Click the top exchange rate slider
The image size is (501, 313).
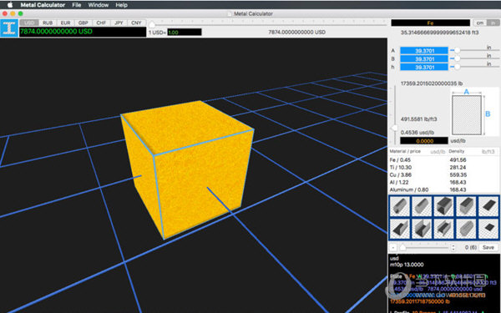click(x=268, y=24)
